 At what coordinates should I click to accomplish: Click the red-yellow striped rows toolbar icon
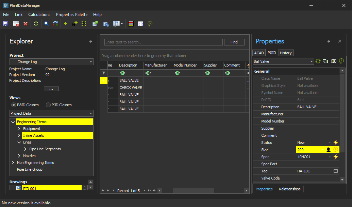pyautogui.click(x=131, y=24)
